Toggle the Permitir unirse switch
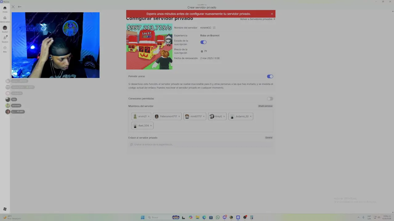This screenshot has width=394, height=221. coord(270,76)
